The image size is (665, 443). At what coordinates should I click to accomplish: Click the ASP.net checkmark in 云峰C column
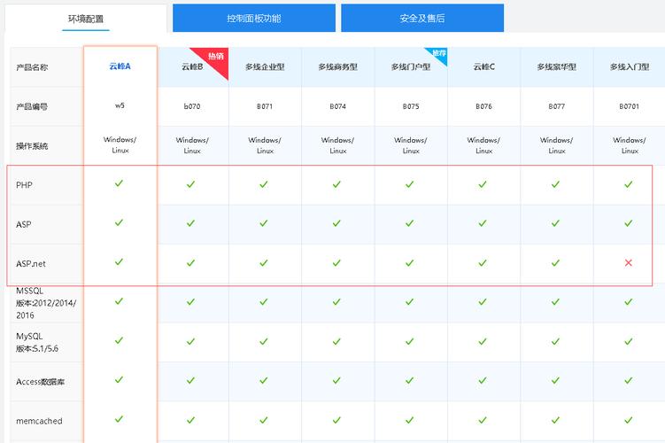(483, 262)
